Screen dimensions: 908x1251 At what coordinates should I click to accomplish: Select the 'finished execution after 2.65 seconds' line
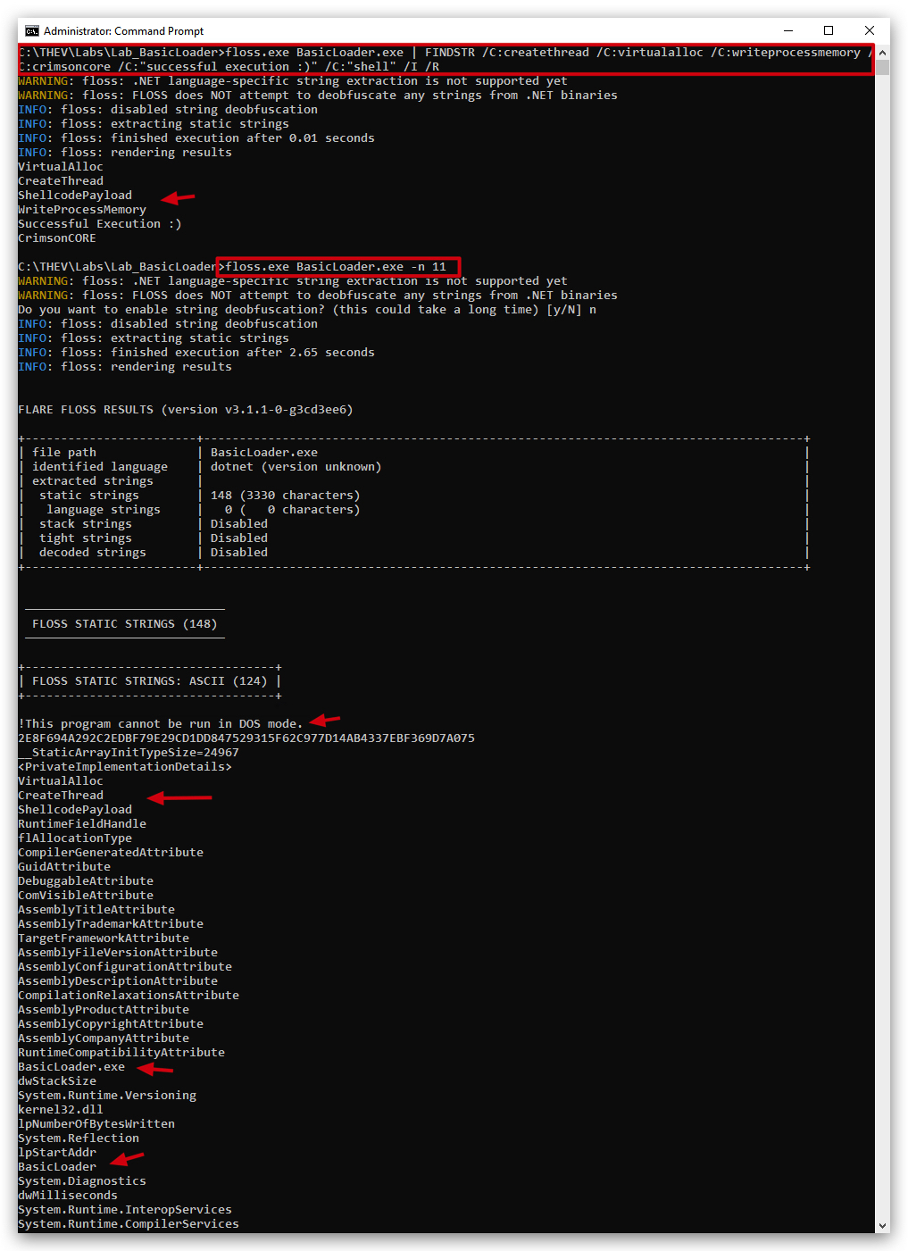point(196,353)
